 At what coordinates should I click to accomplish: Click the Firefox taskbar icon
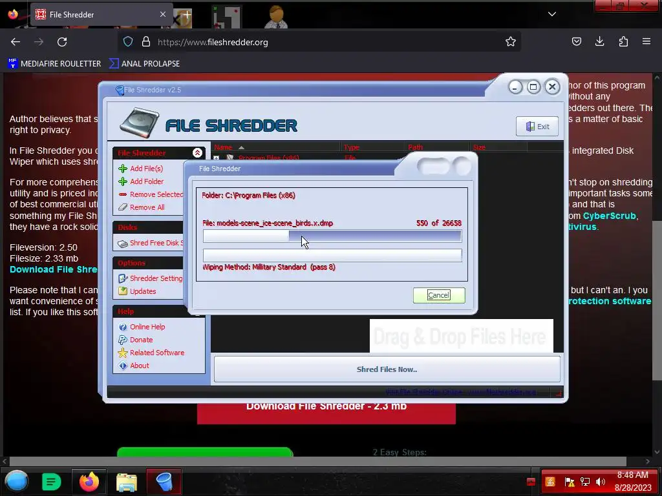click(89, 482)
